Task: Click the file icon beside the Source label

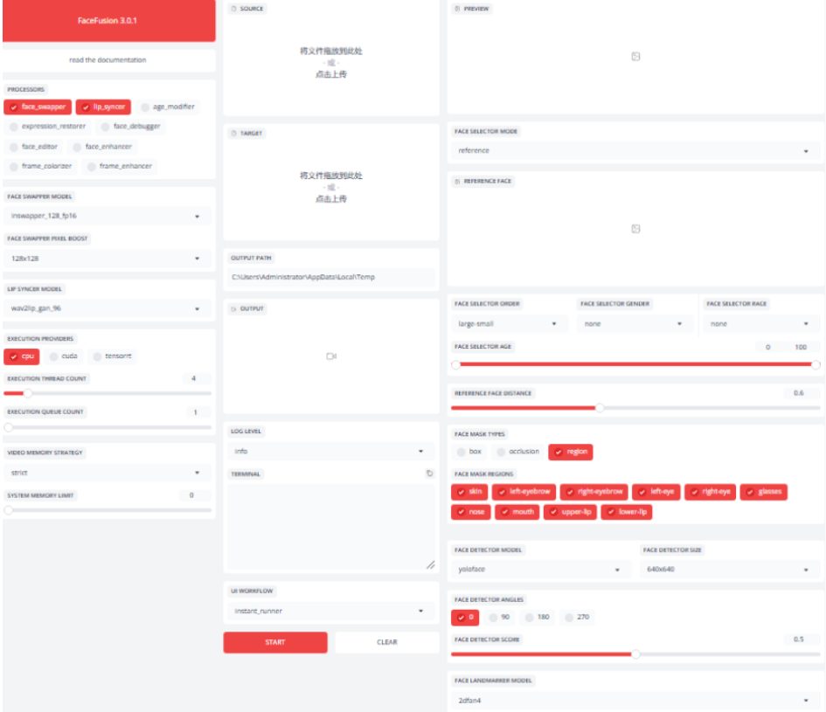Action: [x=234, y=9]
